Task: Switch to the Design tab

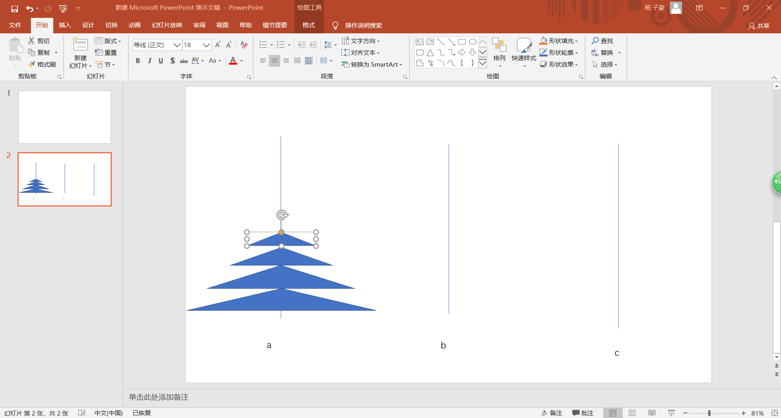Action: (x=88, y=25)
